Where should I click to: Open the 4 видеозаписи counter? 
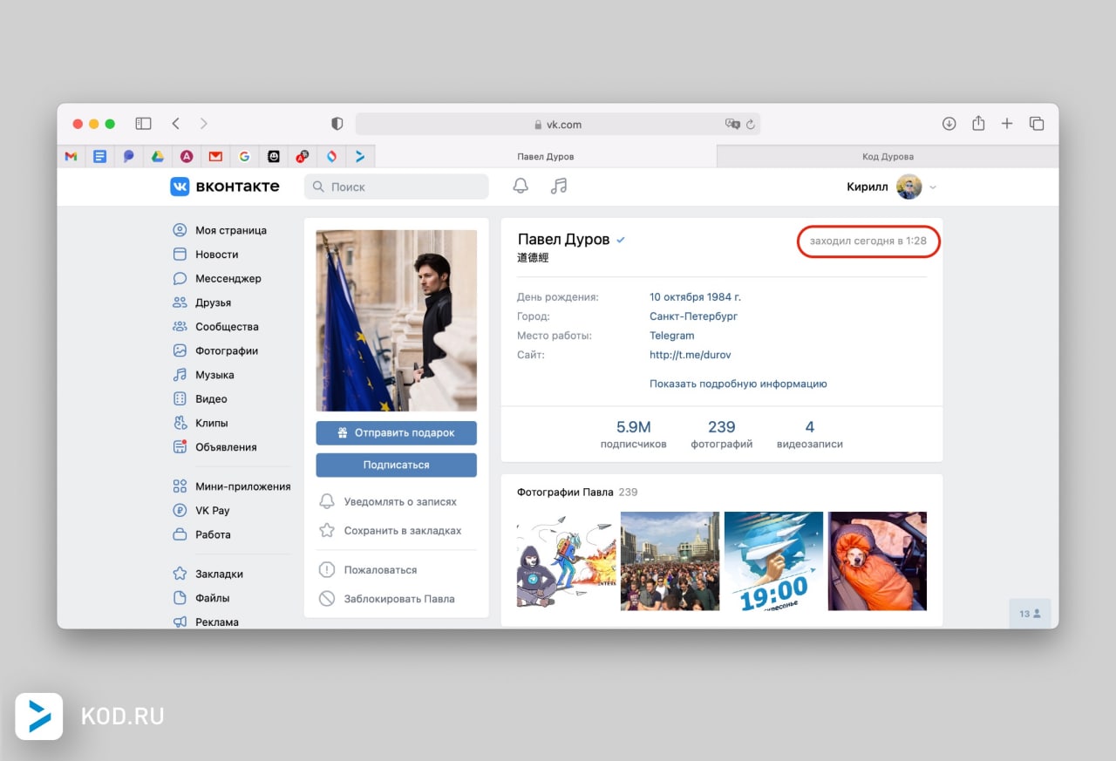coord(810,434)
